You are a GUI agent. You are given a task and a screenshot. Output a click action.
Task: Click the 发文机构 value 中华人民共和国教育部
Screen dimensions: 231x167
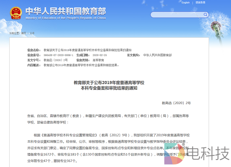(157, 55)
